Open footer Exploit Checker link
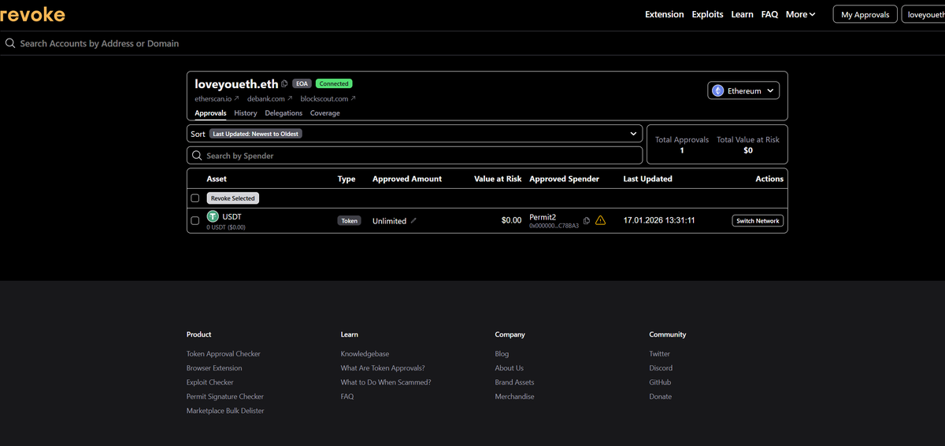Image resolution: width=945 pixels, height=446 pixels. (x=210, y=382)
